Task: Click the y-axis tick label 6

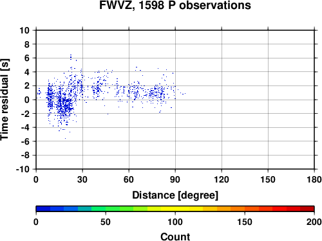Action: click(27, 58)
